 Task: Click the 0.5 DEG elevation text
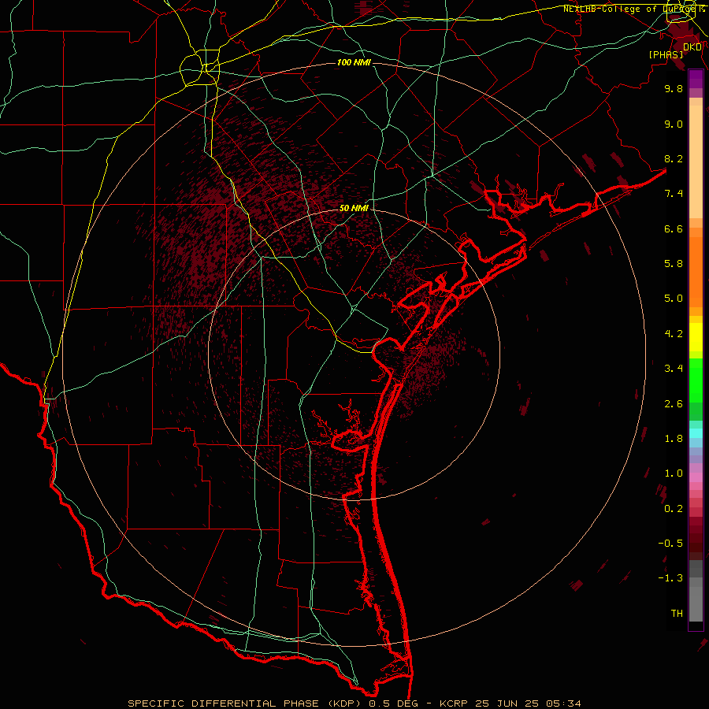(x=392, y=703)
